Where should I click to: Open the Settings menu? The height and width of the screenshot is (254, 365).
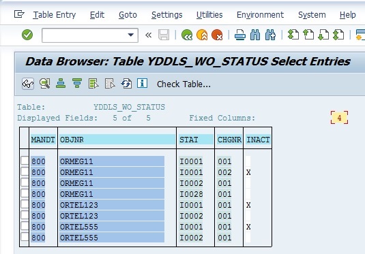(x=167, y=15)
